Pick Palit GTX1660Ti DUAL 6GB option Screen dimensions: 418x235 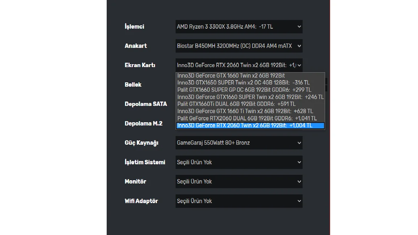(x=250, y=104)
